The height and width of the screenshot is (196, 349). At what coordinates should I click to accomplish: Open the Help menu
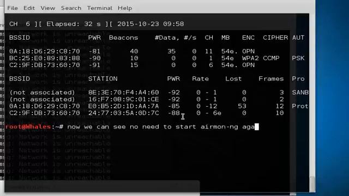125,8
